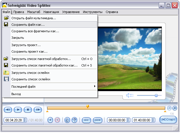Click folder icon beside Загрузить список склейки
180x133 pixels.
point(6,72)
